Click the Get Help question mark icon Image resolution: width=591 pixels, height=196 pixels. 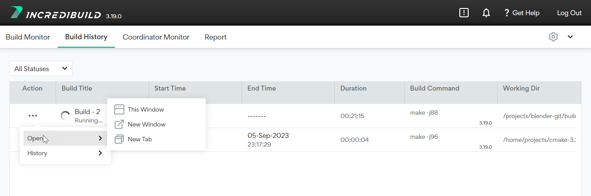coord(506,13)
